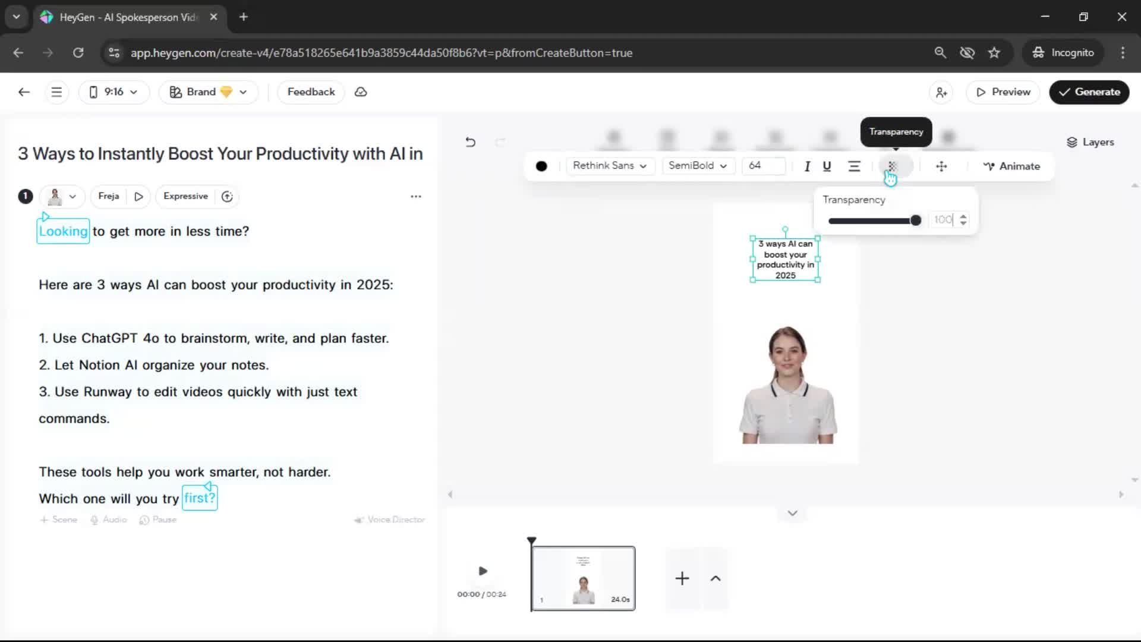
Task: Select scene 1 thumbnail in timeline
Action: click(x=583, y=578)
